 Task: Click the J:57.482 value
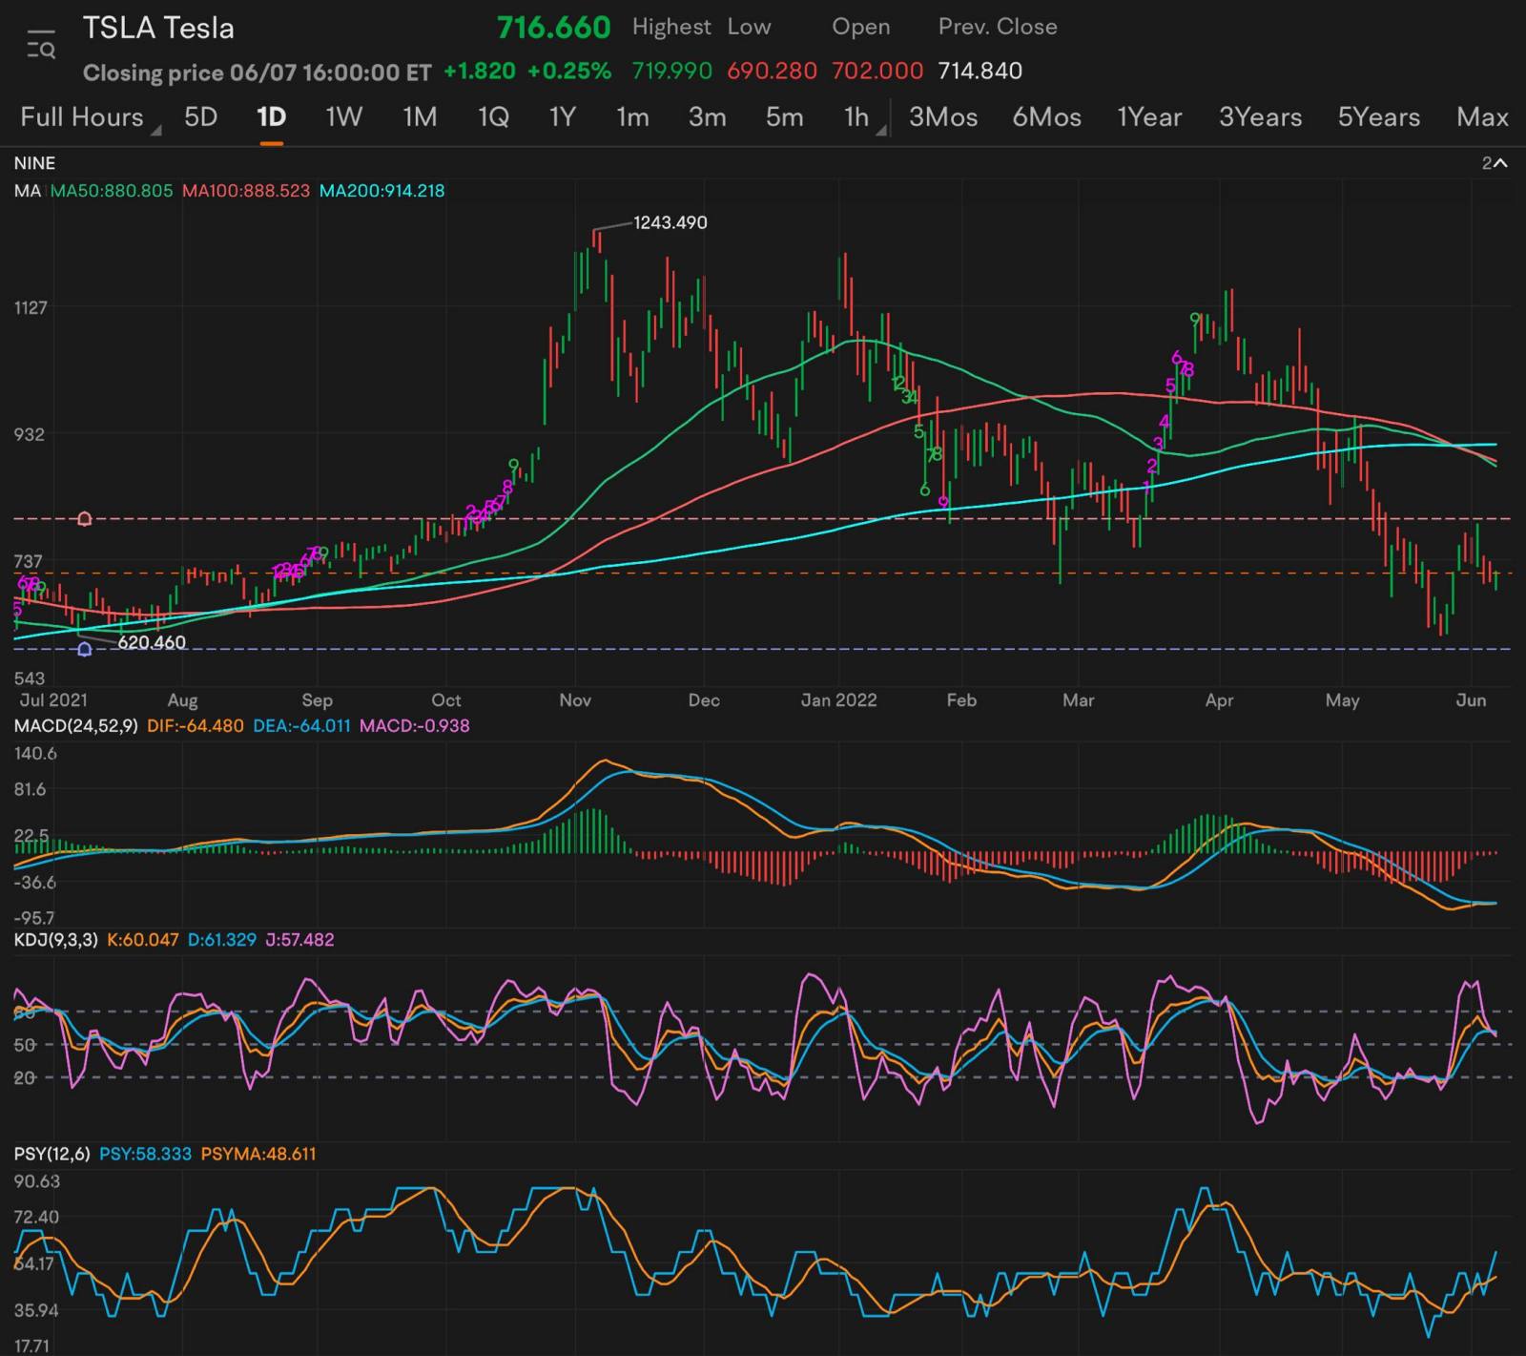click(299, 940)
